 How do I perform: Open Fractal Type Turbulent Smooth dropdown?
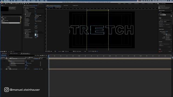pos(39,15)
